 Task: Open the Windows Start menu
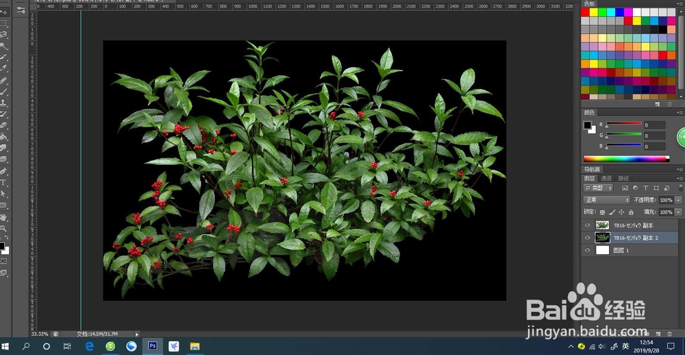click(x=5, y=346)
